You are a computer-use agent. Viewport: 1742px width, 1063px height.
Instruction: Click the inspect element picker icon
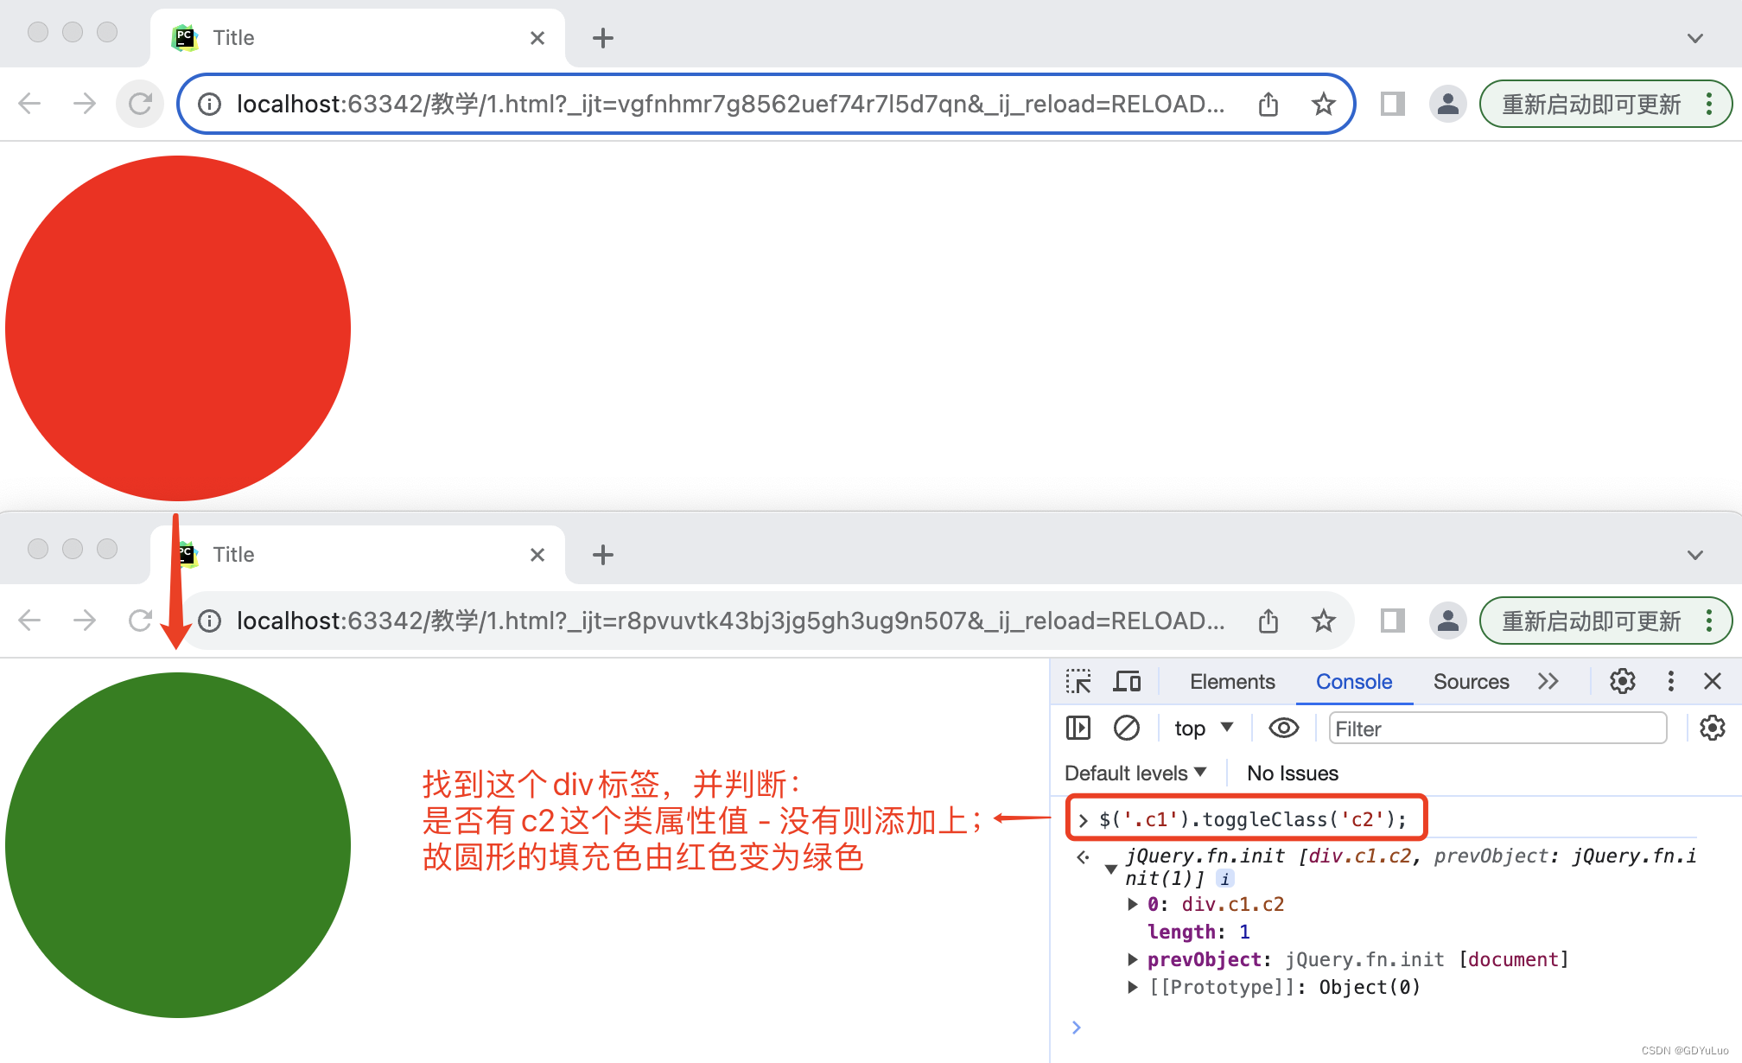[1078, 682]
